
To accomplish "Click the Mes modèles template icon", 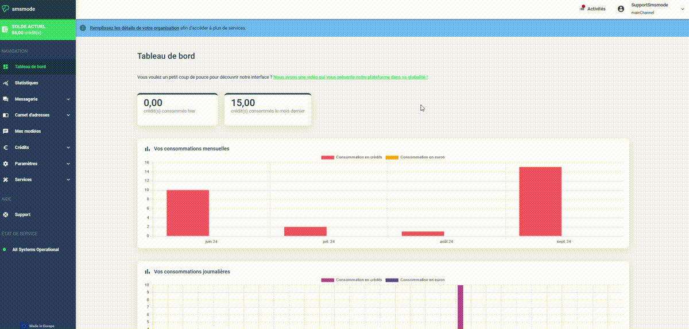I will 6,131.
